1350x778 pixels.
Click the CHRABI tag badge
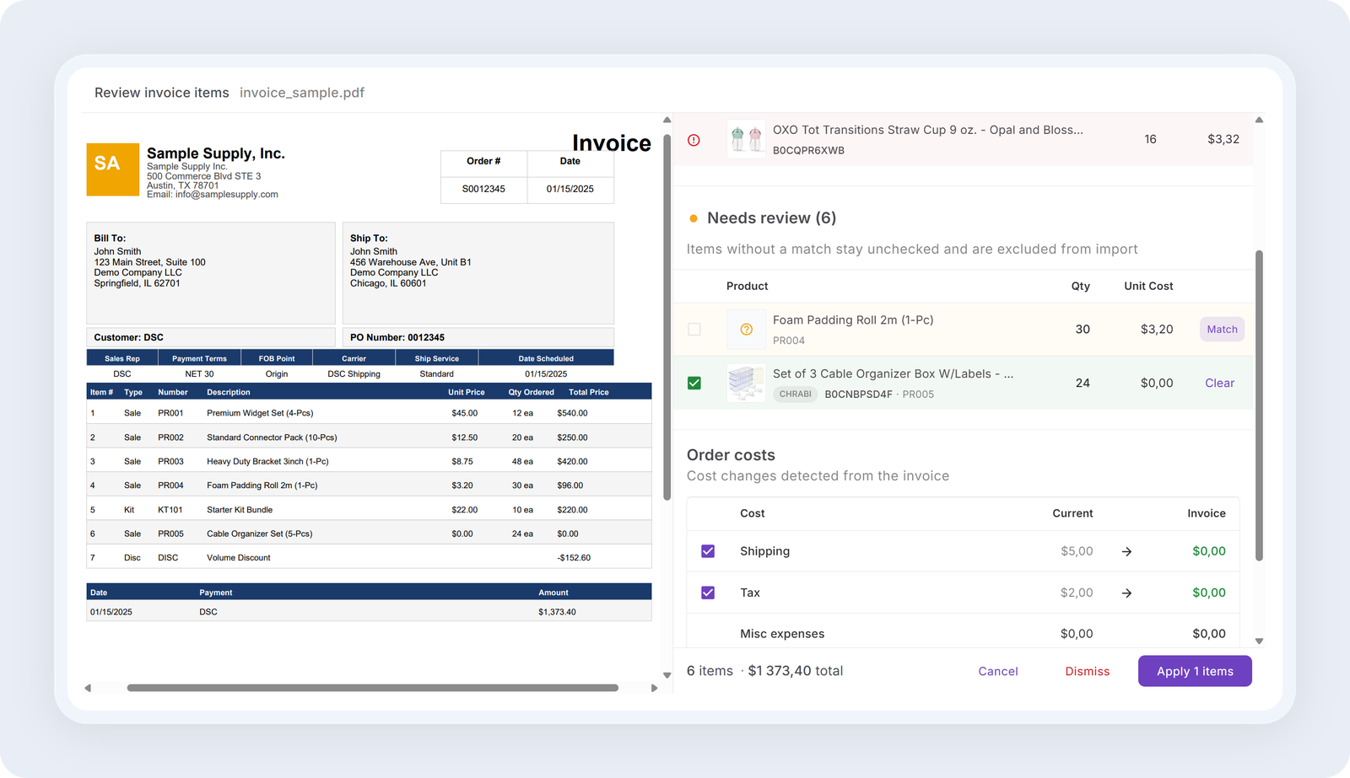795,394
